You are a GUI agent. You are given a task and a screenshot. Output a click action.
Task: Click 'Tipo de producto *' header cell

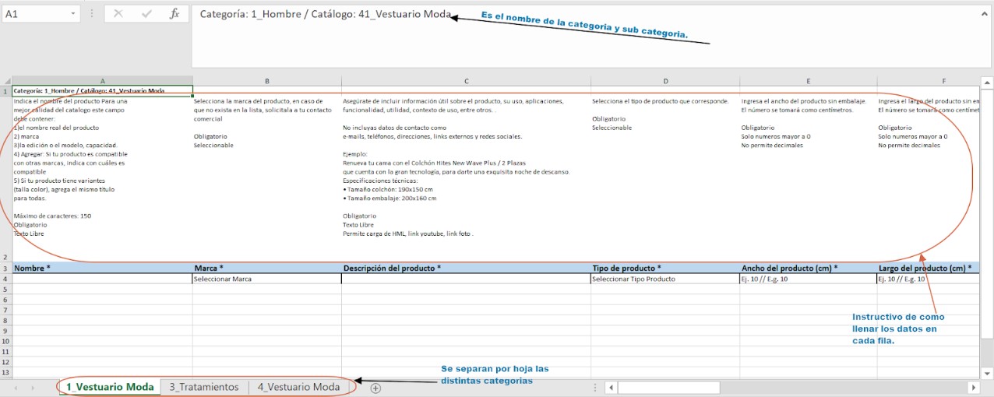tap(665, 268)
